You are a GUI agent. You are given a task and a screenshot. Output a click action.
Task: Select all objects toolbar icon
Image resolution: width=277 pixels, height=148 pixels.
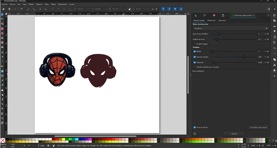click(3, 9)
